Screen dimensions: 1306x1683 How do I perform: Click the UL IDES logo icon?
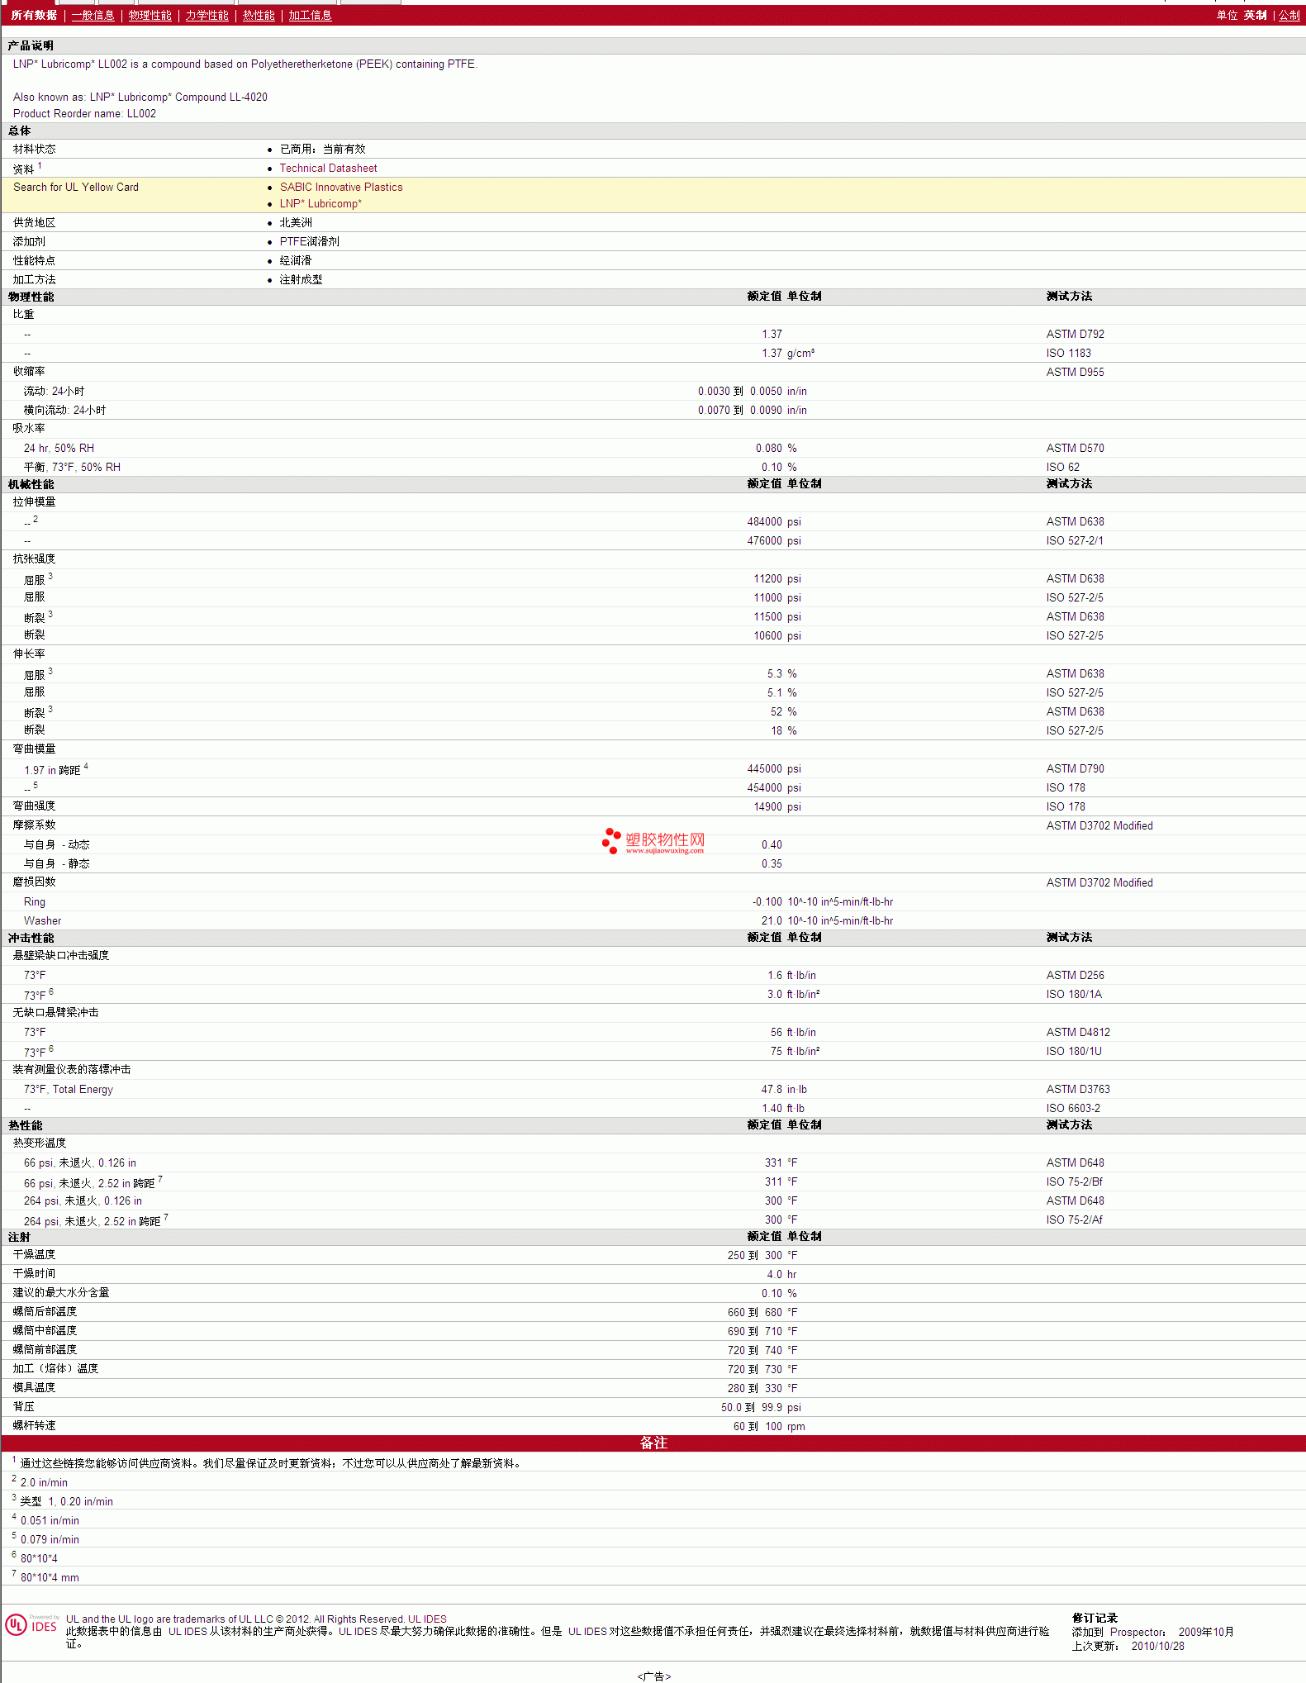point(31,1625)
